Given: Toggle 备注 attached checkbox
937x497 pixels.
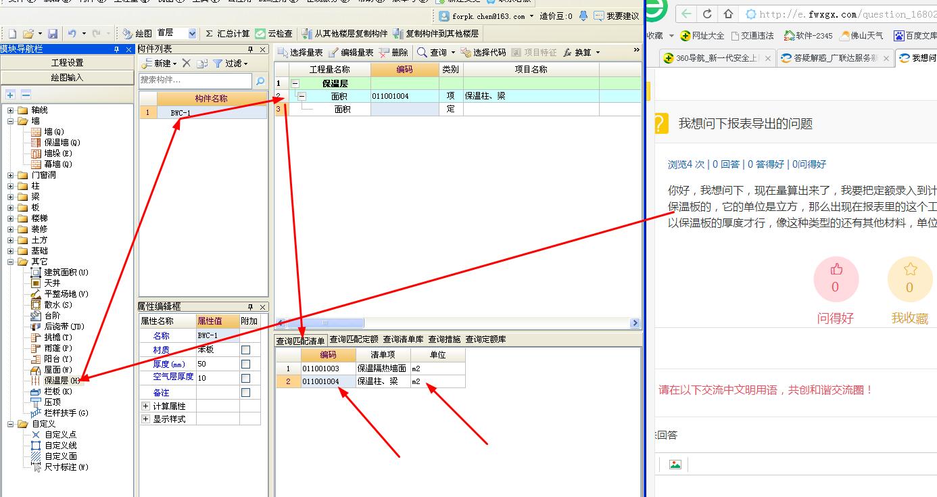Looking at the screenshot, I should 245,393.
